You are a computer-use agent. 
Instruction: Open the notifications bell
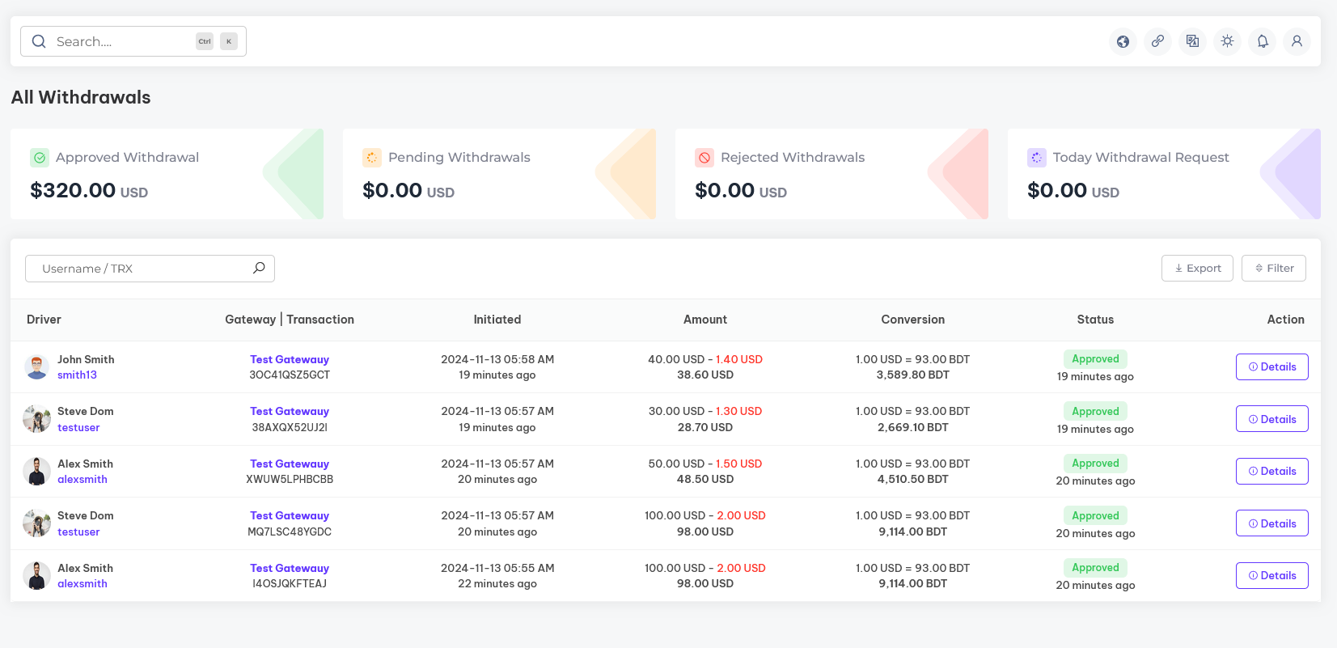pyautogui.click(x=1262, y=41)
